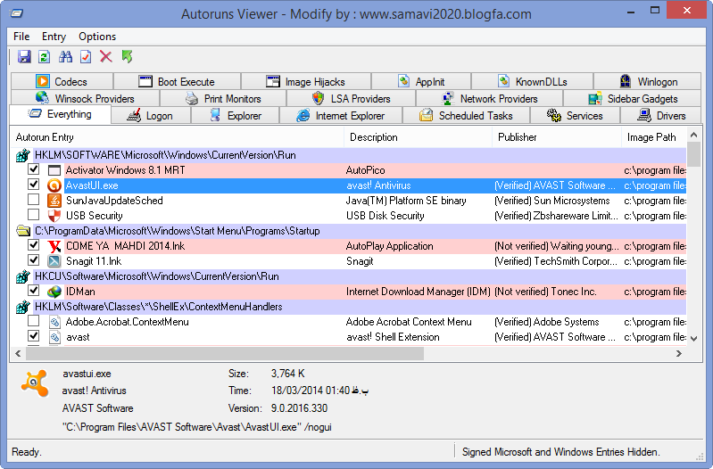713x469 pixels.
Task: Enable the SunJavaUpdateSched checkbox
Action: (34, 201)
